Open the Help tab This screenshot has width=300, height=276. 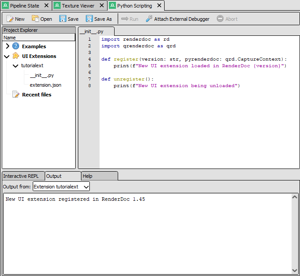coord(100,176)
